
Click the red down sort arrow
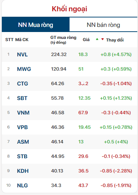pyautogui.click(x=103, y=39)
